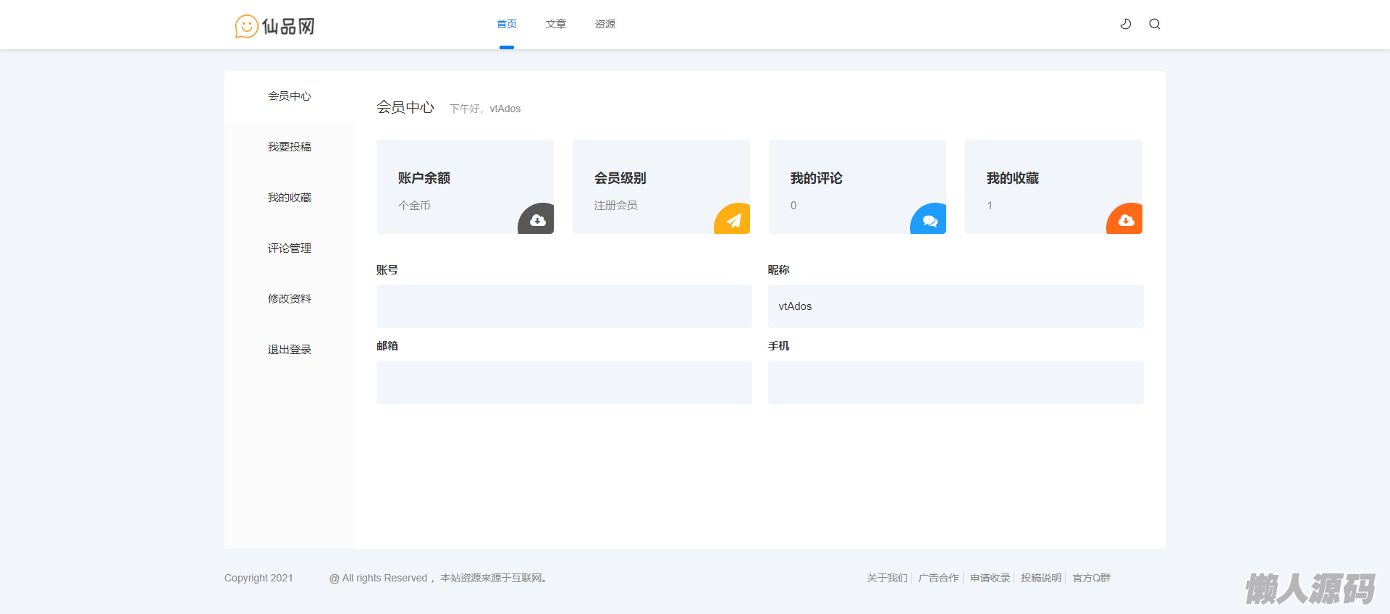This screenshot has width=1390, height=614.
Task: Click the 邮箱 input field
Action: coord(564,382)
